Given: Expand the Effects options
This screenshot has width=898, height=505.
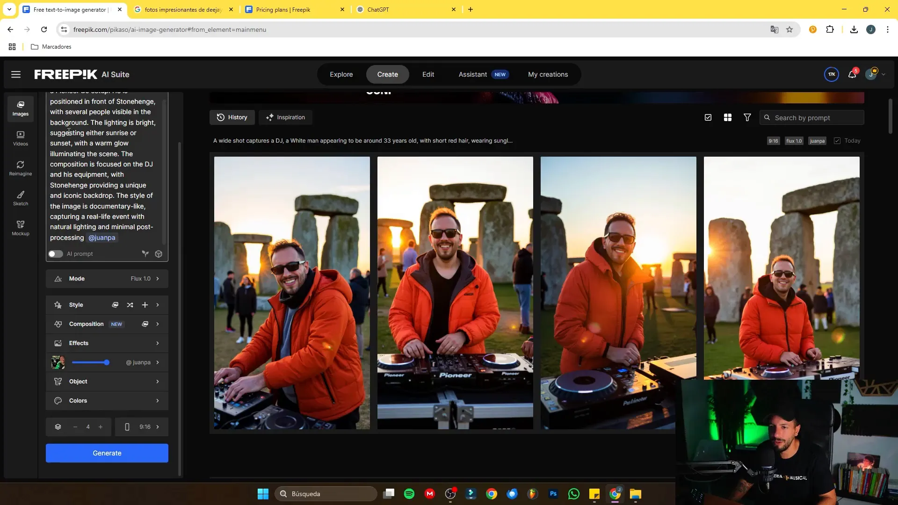Looking at the screenshot, I should pos(107,343).
